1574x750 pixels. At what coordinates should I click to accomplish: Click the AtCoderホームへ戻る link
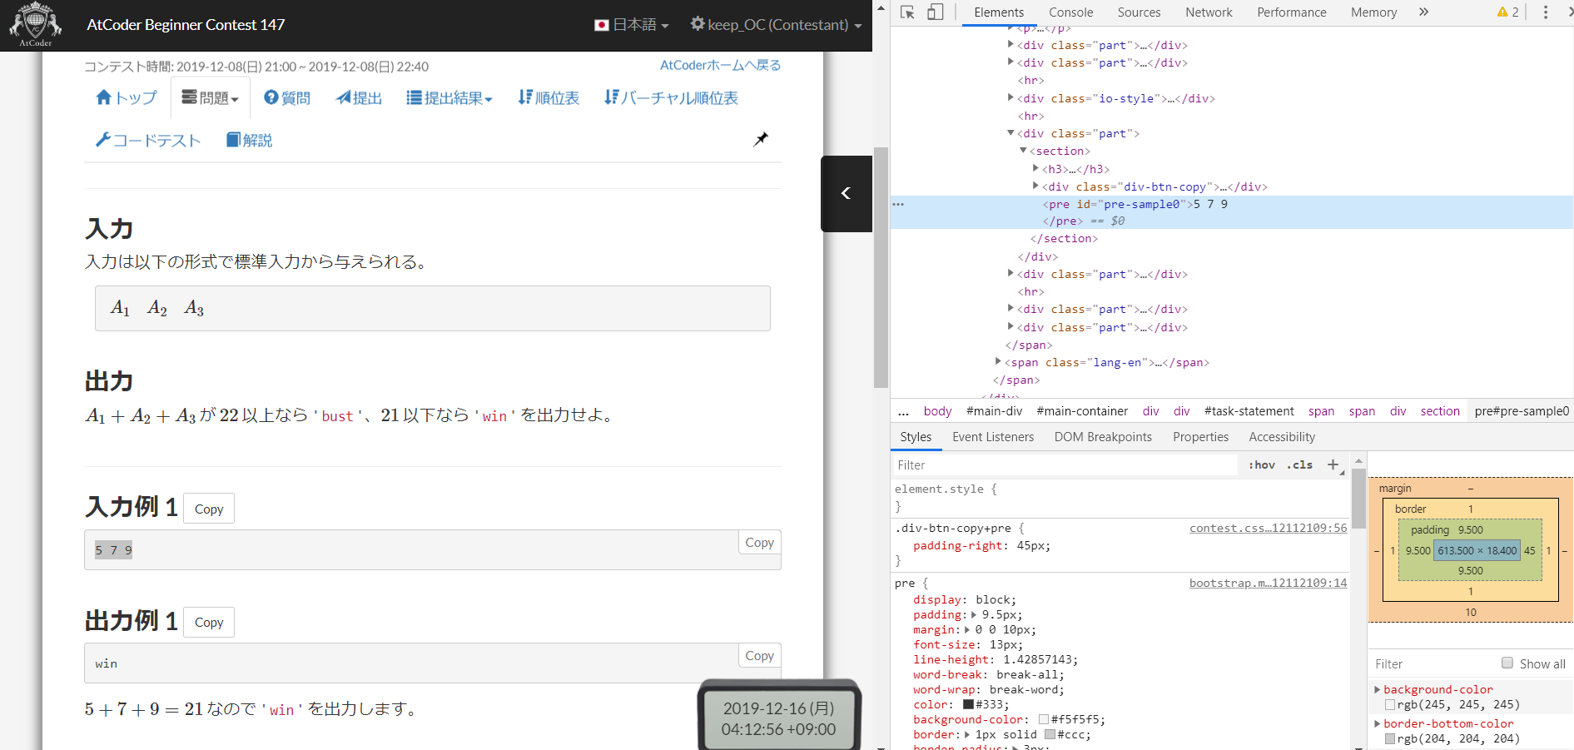(x=721, y=65)
